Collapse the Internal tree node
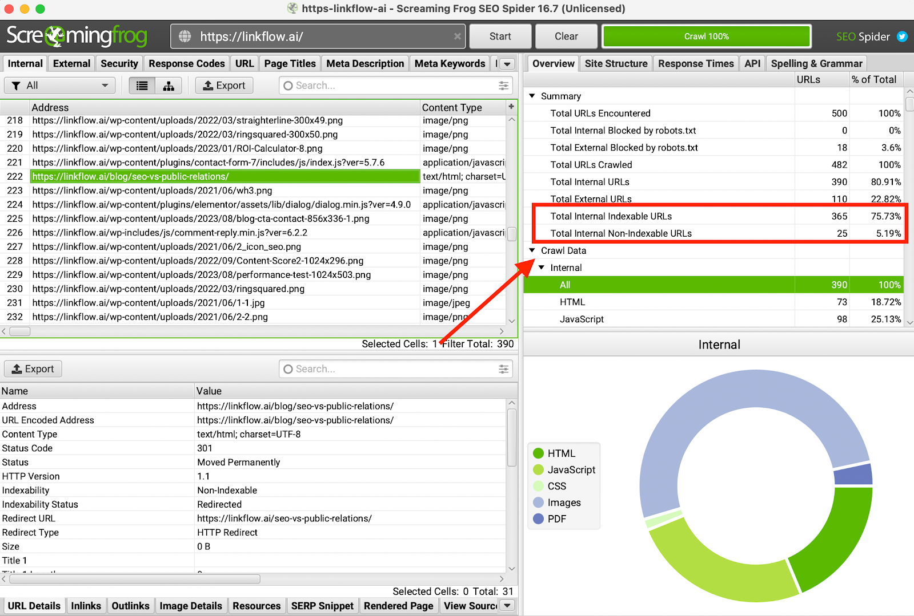The width and height of the screenshot is (914, 616). (542, 267)
